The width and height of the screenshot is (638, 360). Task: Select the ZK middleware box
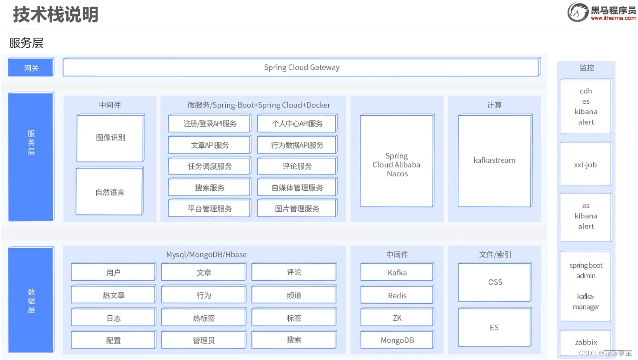pos(397,317)
